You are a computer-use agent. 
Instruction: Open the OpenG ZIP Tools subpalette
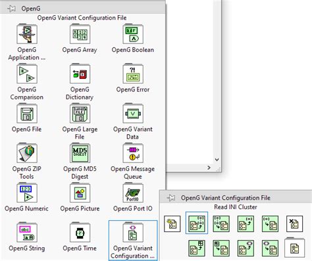(x=27, y=153)
